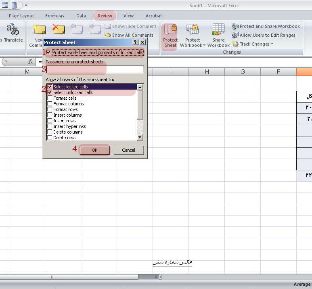Click the Translate icon in the ribbon
Screen dimensions: 312x289
click(13, 29)
